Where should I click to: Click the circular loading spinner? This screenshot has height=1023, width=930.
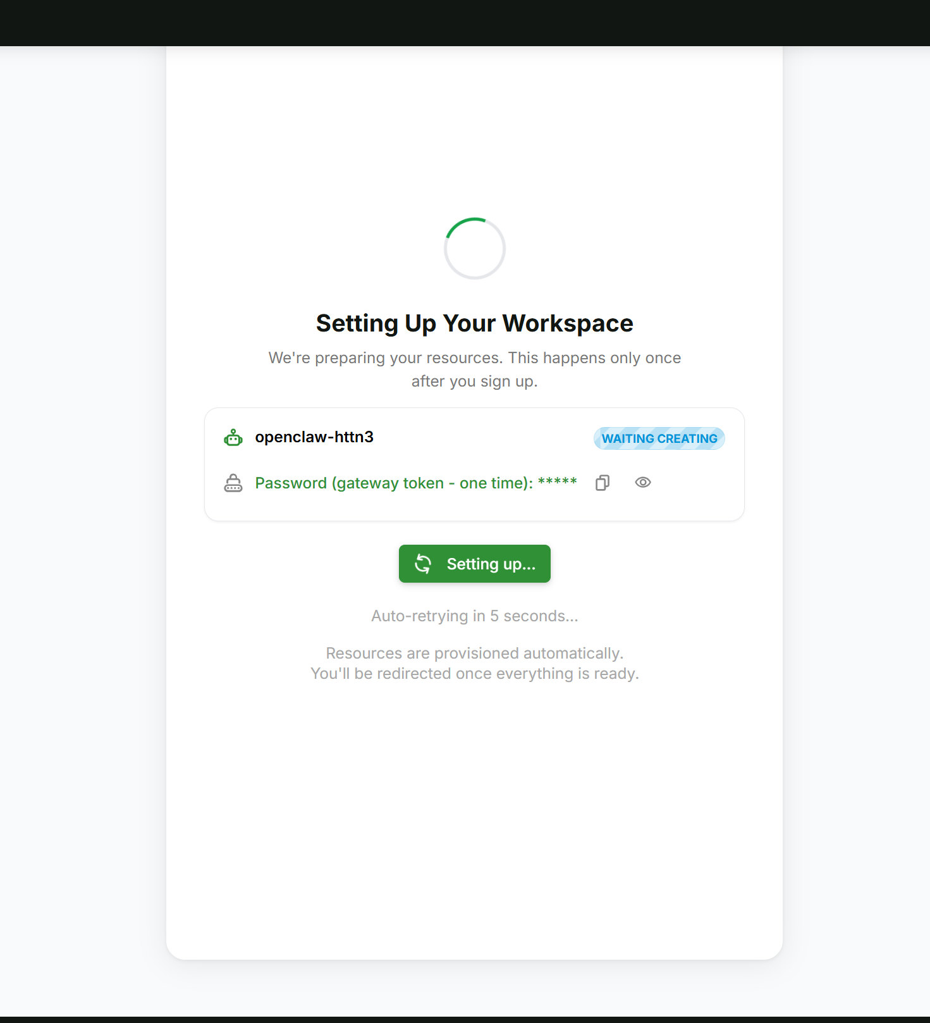475,249
